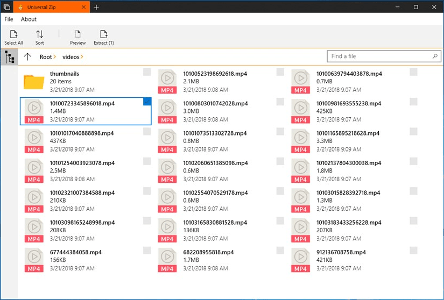Screen dimensions: 444x300
Task: Check the box for 10103015828392718.mp4
Action: [x=413, y=191]
